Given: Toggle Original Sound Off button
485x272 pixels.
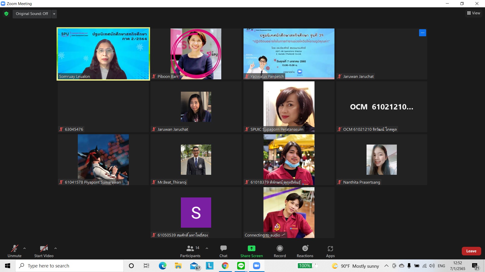Looking at the screenshot, I should click(x=32, y=14).
